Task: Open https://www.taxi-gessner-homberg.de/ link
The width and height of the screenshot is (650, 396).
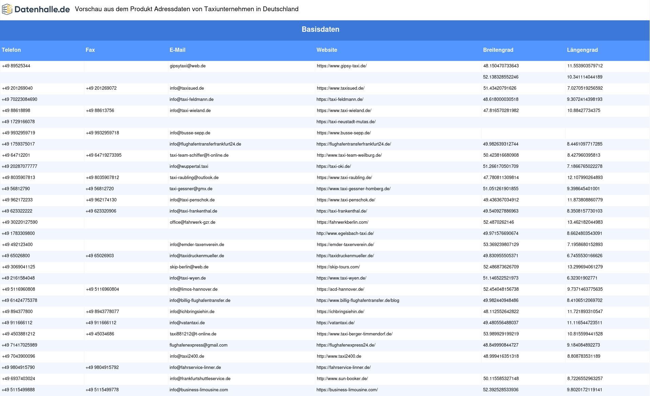Action: tap(353, 189)
